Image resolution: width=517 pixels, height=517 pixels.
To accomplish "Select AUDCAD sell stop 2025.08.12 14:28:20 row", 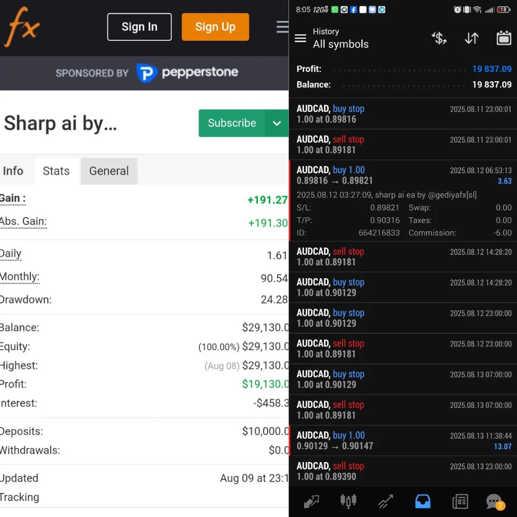I will (x=404, y=256).
